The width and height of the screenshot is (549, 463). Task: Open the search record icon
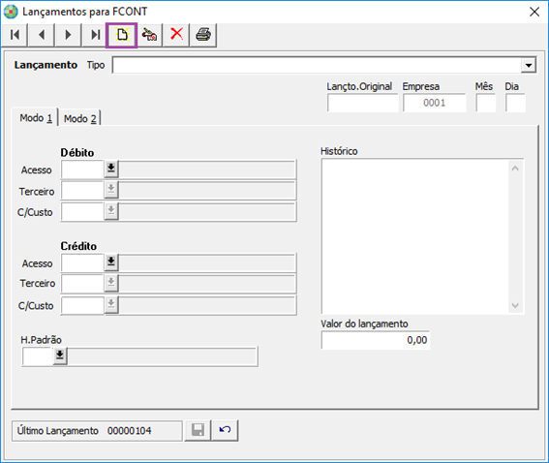[x=149, y=35]
